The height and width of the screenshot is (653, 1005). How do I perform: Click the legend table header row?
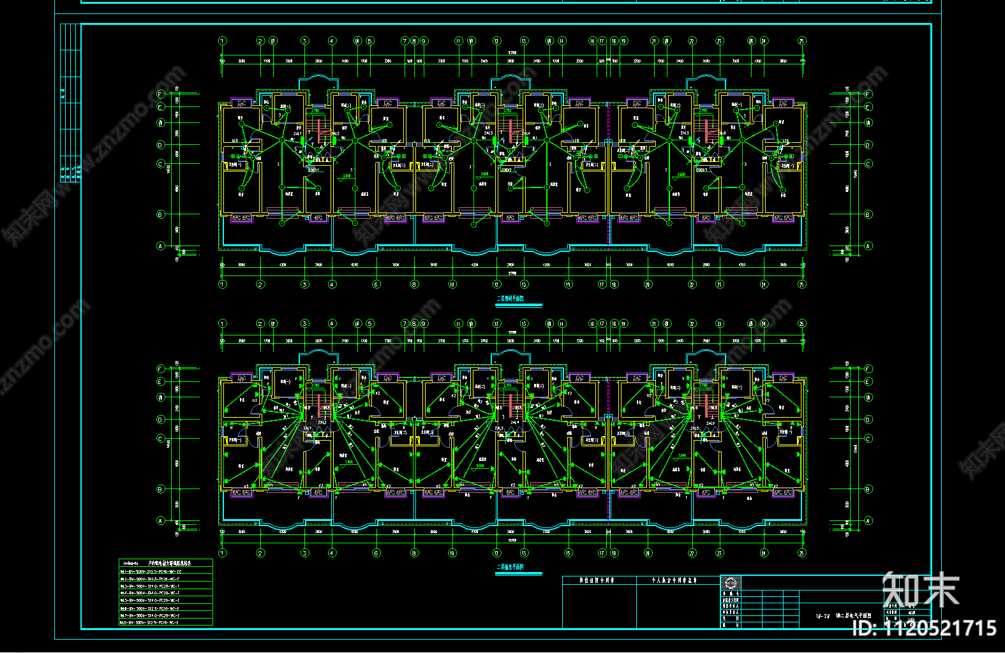coord(166,564)
